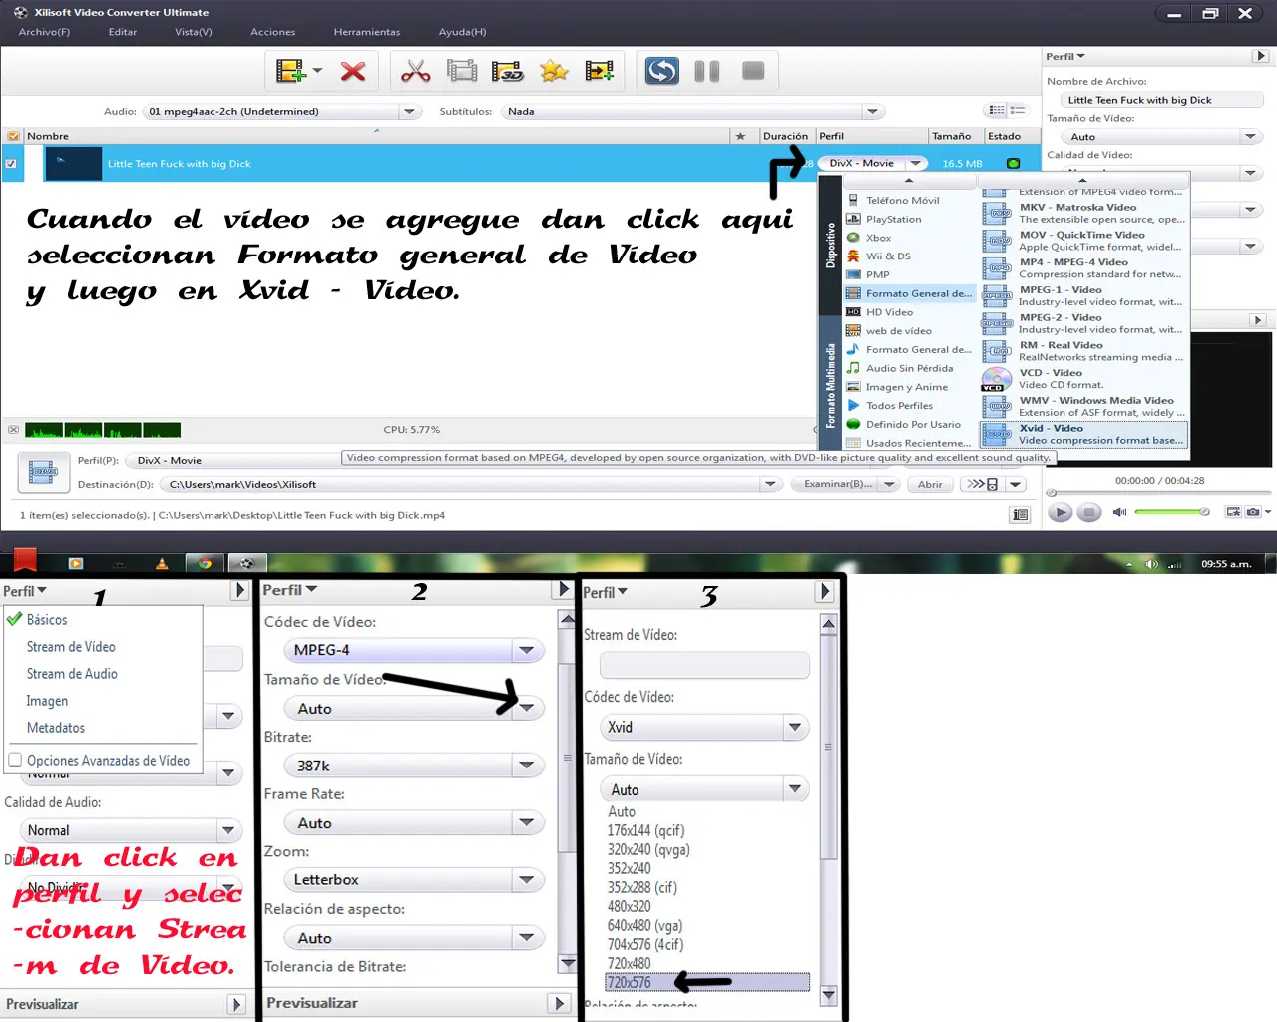Image resolution: width=1277 pixels, height=1022 pixels.
Task: Click the Abrir button
Action: coord(930,484)
